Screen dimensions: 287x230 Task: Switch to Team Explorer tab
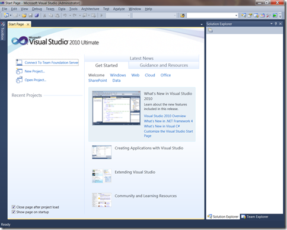(255, 217)
